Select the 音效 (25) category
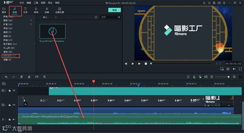Screen dimensions: 244x133 point(8,52)
